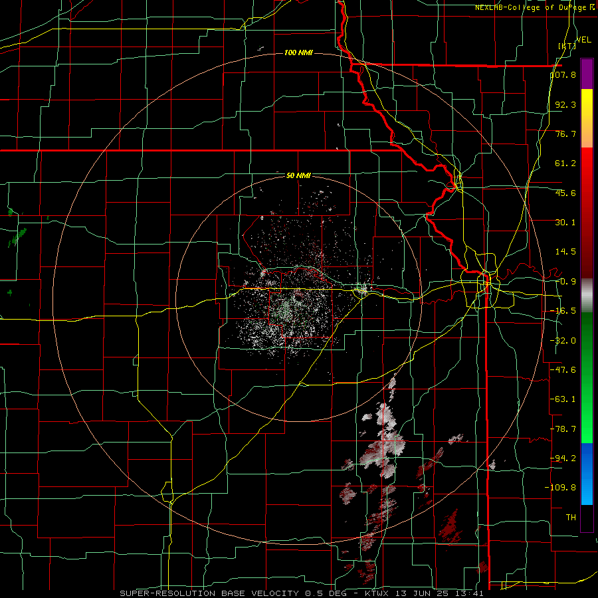
Task: Click the -94.2 velocity scale value
Action: [563, 458]
